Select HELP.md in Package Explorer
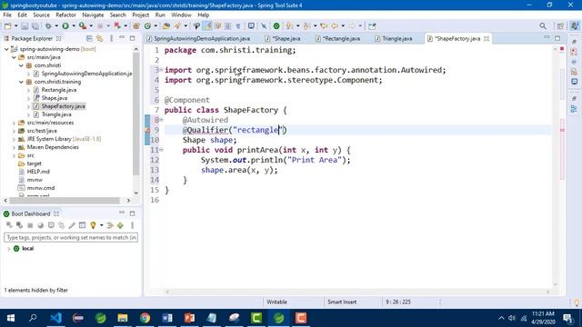Viewport: 582px width, 327px height. (38, 172)
